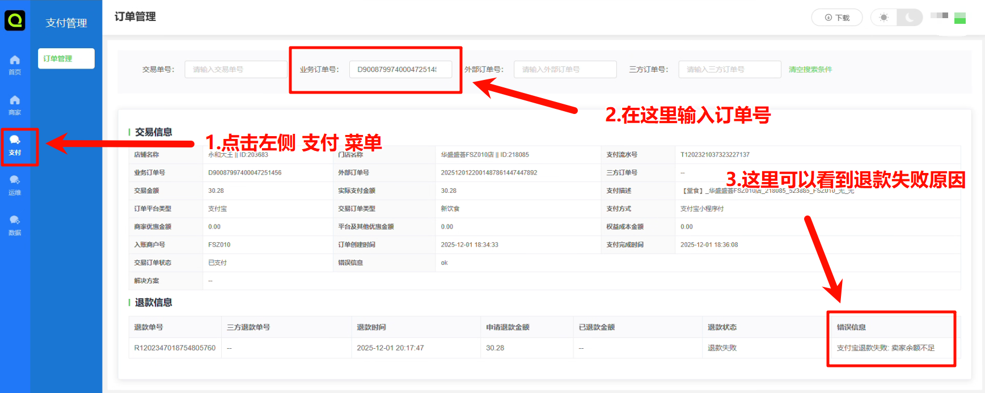The height and width of the screenshot is (393, 985).
Task: Select 订单管理 in the submenu
Action: pyautogui.click(x=66, y=58)
